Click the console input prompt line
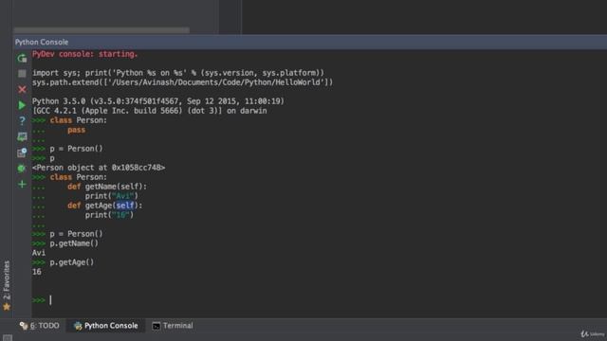The image size is (607, 341). tap(318, 300)
